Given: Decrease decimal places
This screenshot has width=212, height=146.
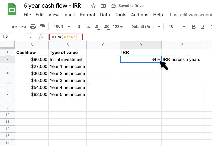Looking at the screenshot, I should 97,27.
